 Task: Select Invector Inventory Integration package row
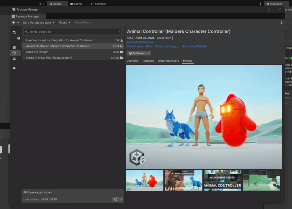click(x=73, y=40)
